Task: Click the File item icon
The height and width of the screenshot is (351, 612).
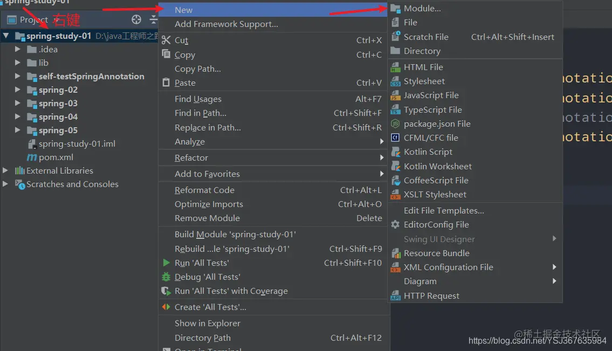Action: pyautogui.click(x=395, y=23)
